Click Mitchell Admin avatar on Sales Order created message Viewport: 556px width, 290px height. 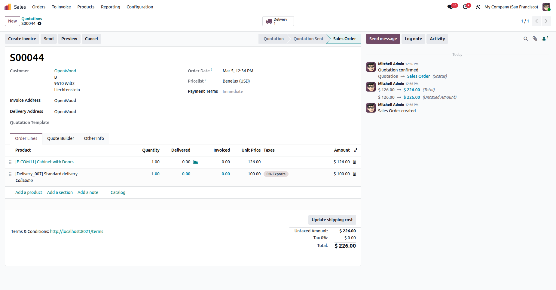pos(371,108)
